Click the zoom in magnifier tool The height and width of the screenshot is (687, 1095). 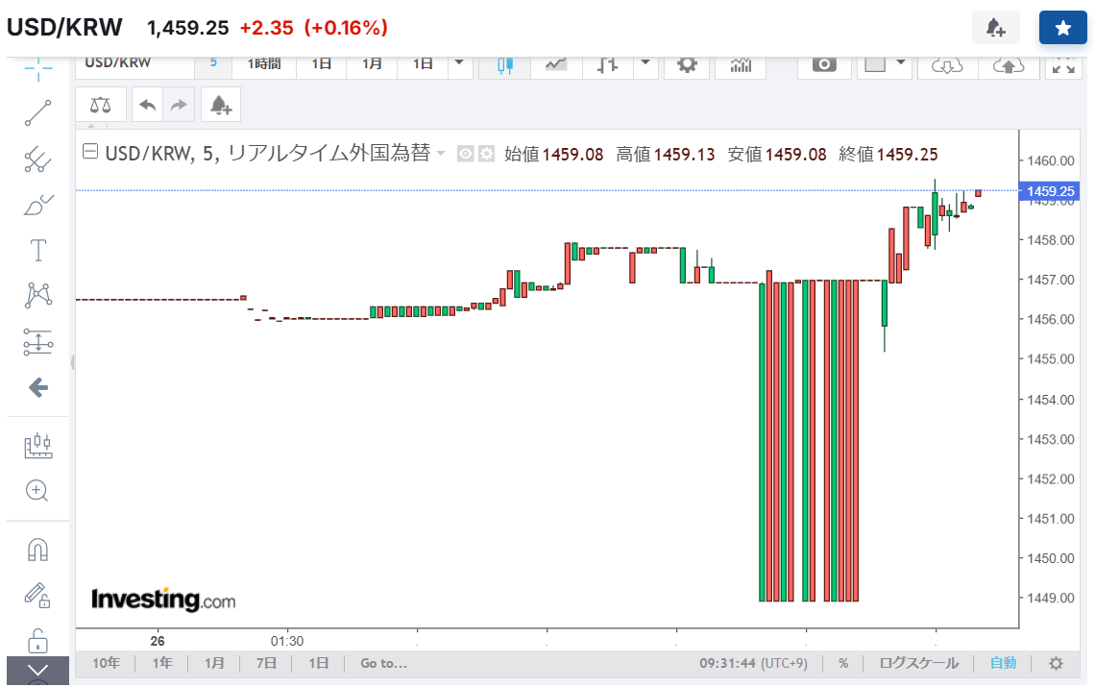(x=37, y=491)
